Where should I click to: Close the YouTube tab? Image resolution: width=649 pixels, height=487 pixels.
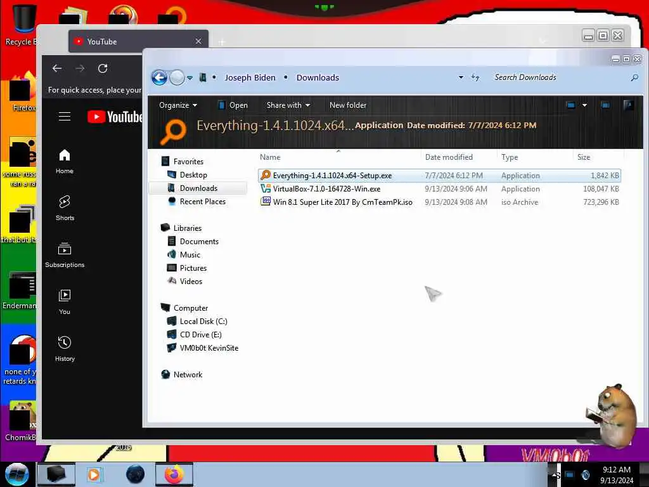tap(198, 41)
